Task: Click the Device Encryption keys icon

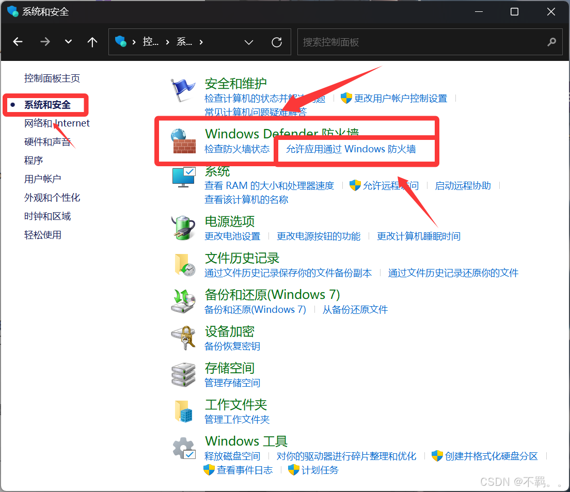Action: click(183, 338)
